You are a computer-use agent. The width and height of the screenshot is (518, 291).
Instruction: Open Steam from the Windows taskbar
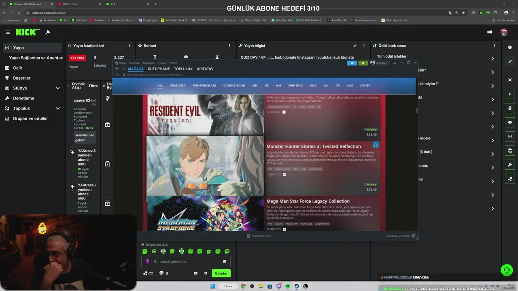pos(297,286)
